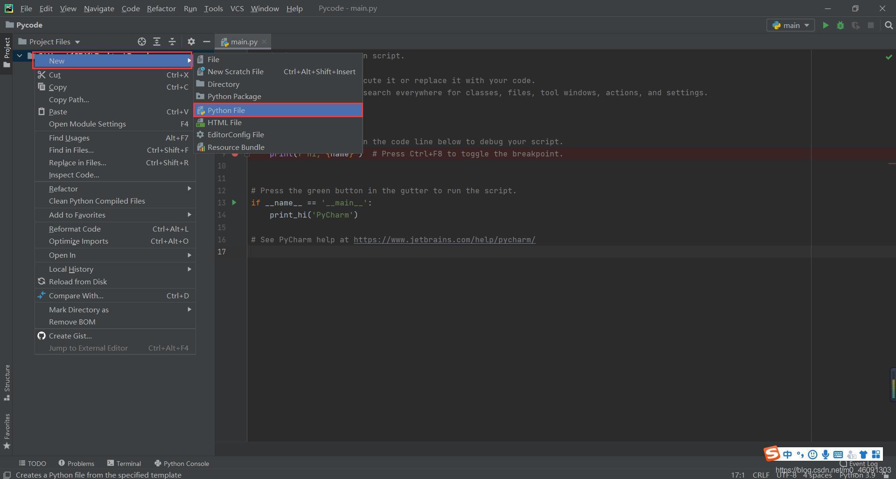Select Paste in context menu

115,112
